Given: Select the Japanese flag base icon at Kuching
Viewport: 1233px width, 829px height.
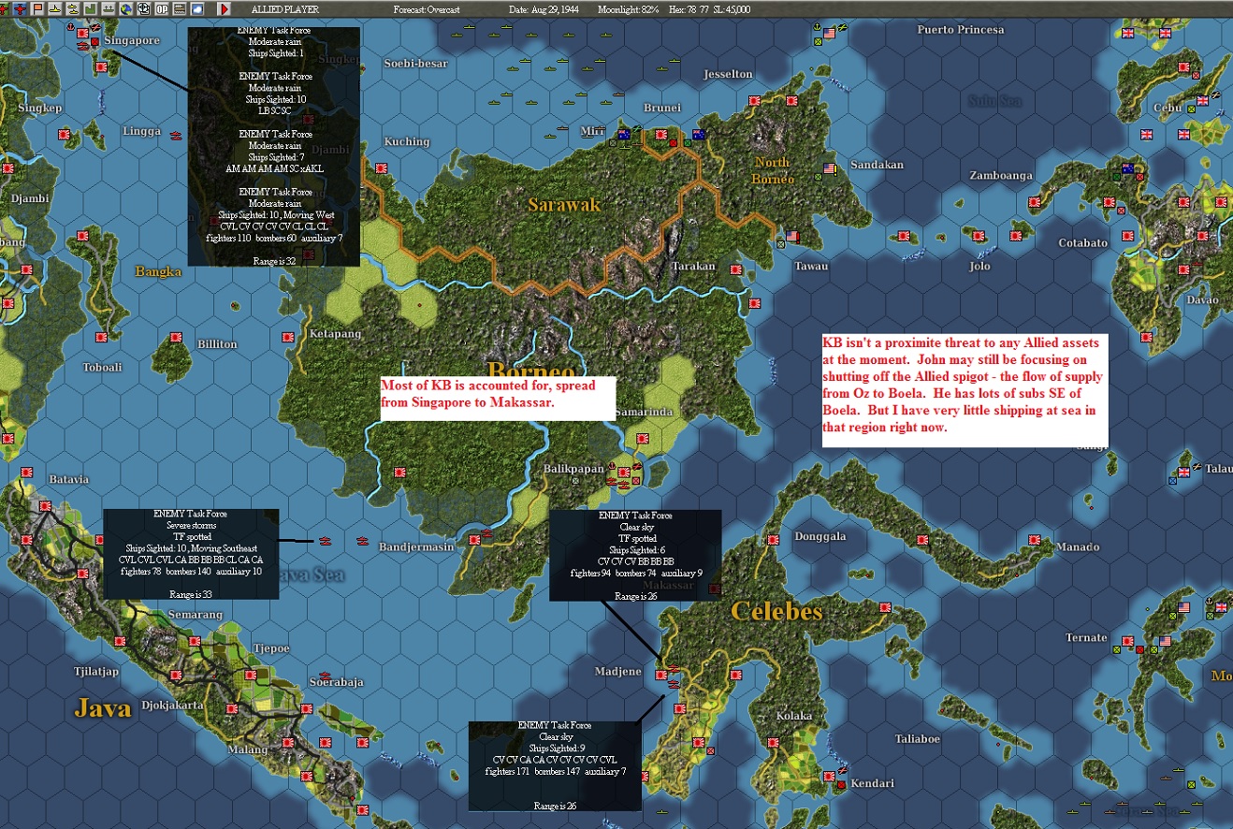Looking at the screenshot, I should (381, 169).
